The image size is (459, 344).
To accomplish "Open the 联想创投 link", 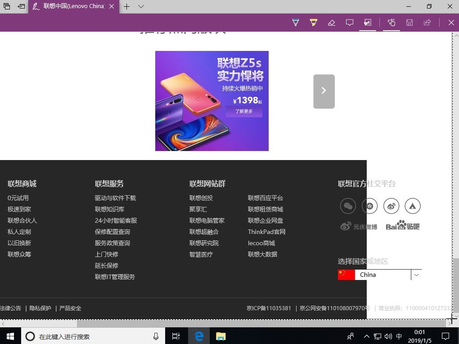I will click(201, 198).
